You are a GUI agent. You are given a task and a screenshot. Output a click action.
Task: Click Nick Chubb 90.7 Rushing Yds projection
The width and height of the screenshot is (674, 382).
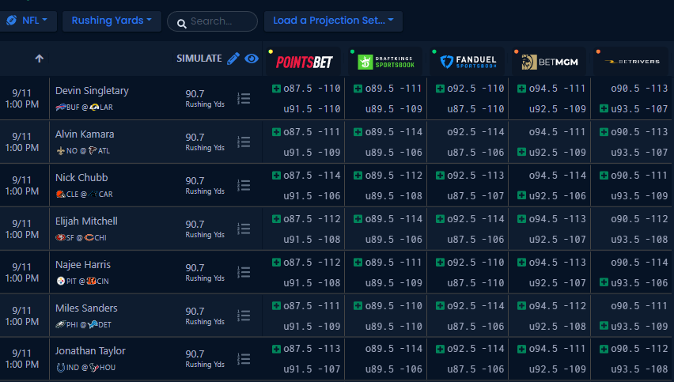click(x=205, y=185)
